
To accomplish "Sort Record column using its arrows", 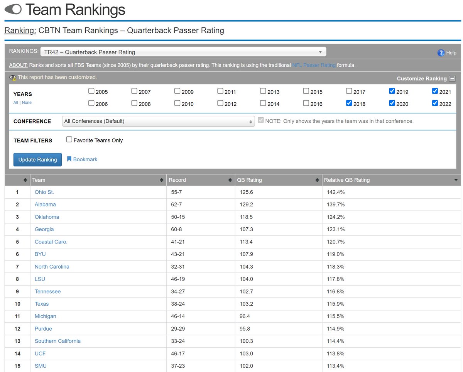I will click(x=230, y=180).
